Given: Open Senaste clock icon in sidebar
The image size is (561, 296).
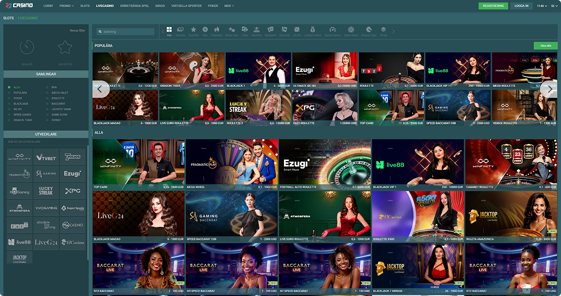Looking at the screenshot, I should pos(27,47).
